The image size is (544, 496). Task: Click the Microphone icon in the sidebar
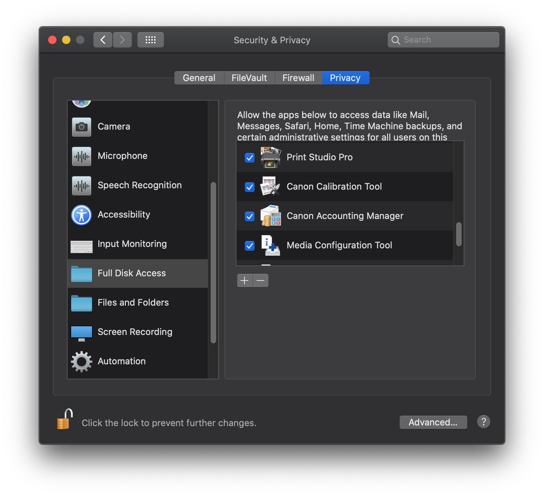(81, 156)
